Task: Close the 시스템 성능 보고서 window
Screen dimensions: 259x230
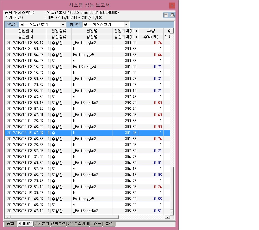Action: (x=172, y=5)
